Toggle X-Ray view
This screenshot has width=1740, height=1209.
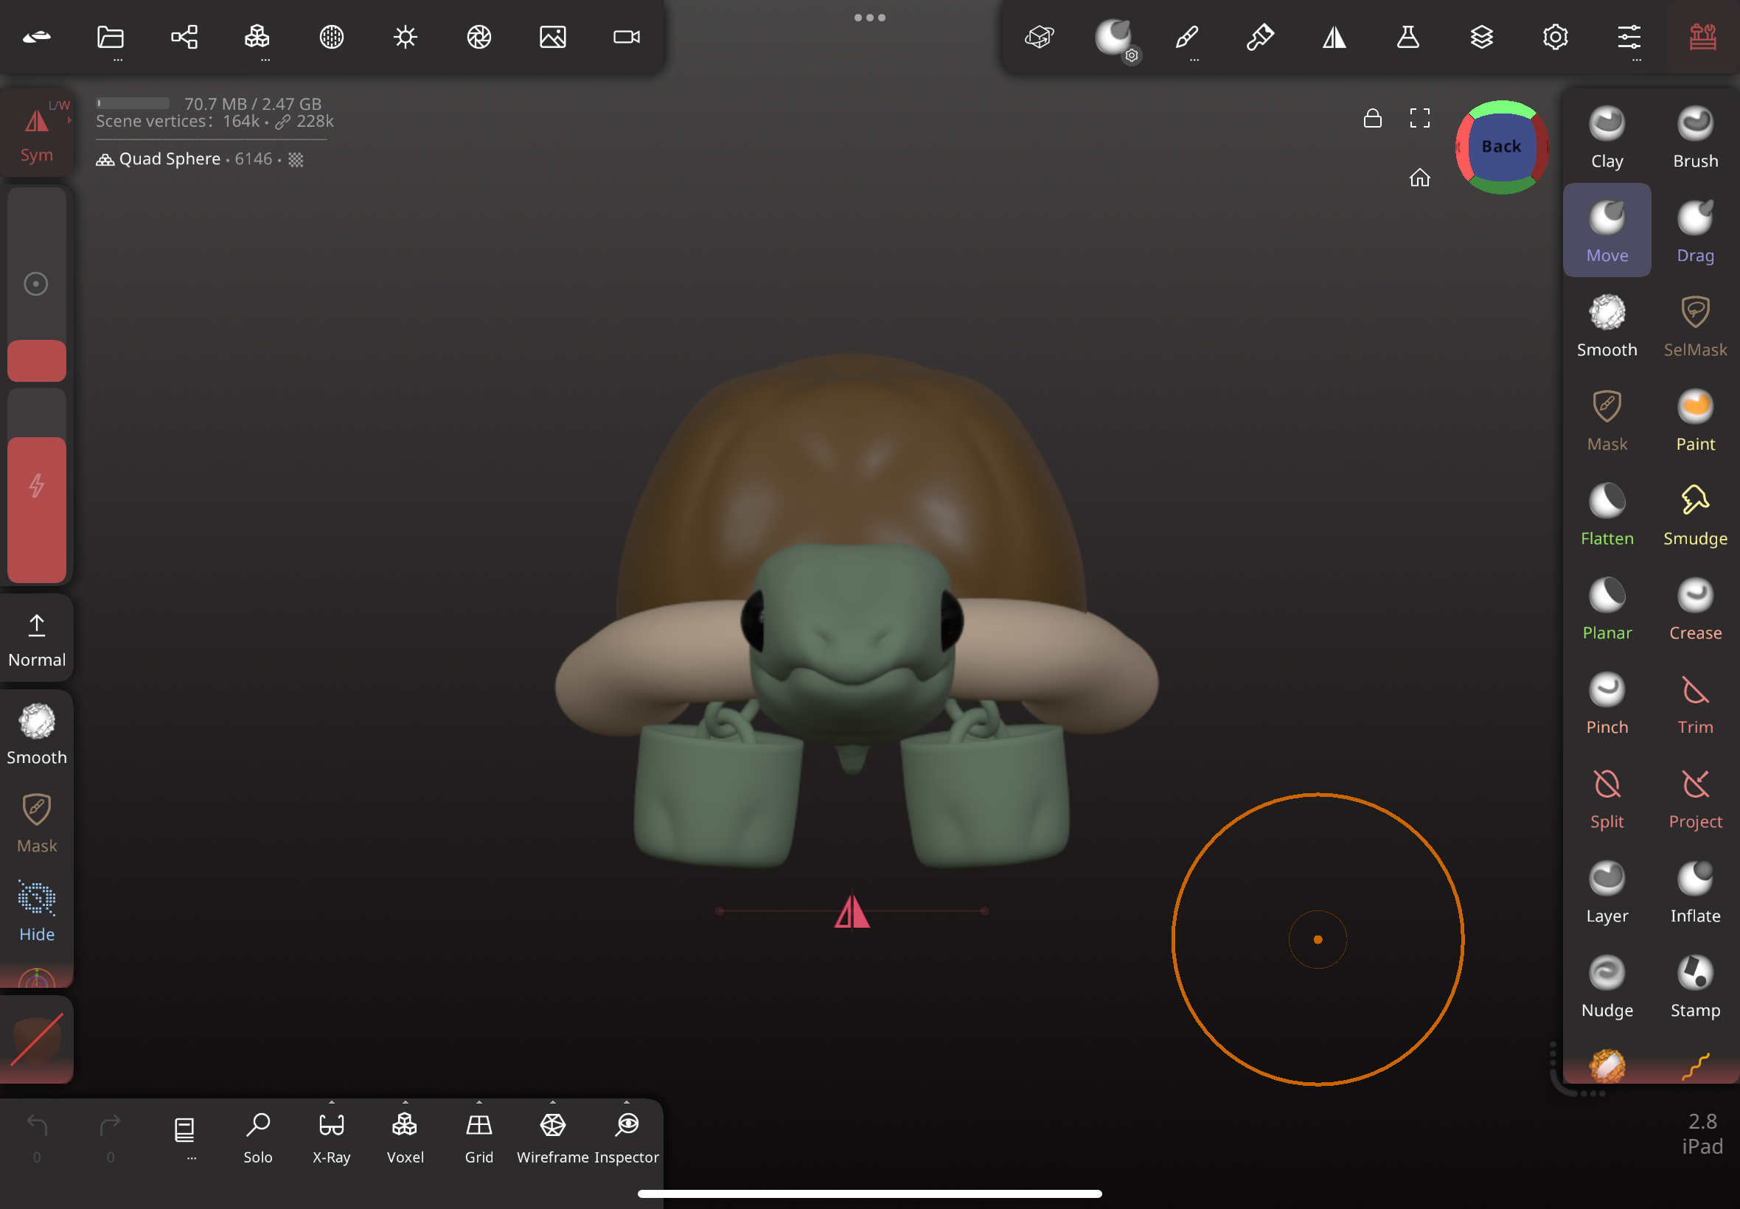(x=331, y=1138)
